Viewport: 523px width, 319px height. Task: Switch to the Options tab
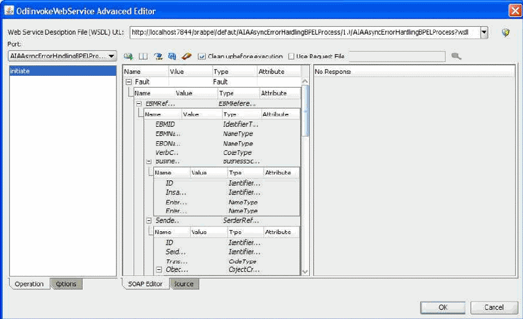click(x=66, y=284)
